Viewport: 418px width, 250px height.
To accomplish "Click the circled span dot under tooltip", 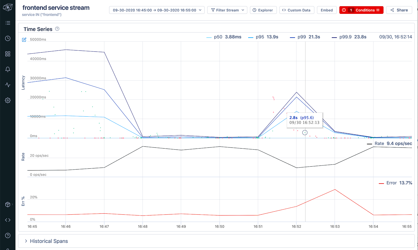I will (x=305, y=133).
